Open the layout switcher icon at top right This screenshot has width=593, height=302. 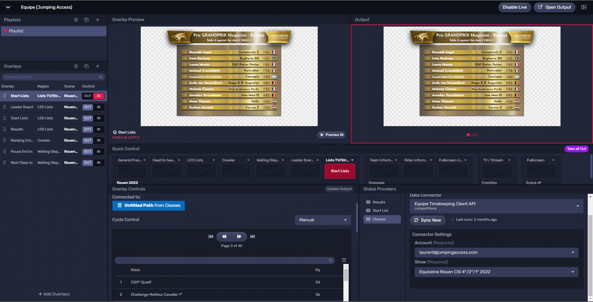click(x=584, y=7)
